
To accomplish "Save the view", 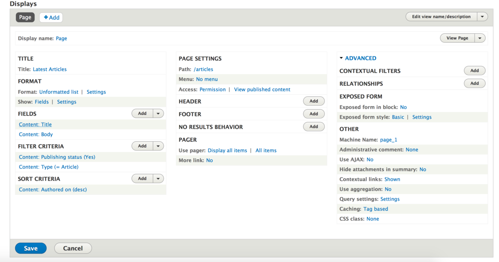I will coord(31,248).
